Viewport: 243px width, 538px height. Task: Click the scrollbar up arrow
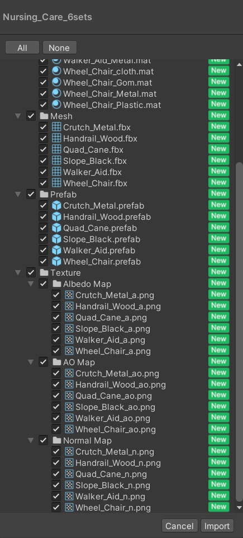tap(239, 64)
